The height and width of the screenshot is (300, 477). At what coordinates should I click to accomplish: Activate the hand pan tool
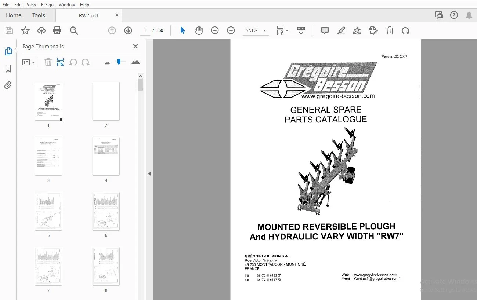point(199,30)
